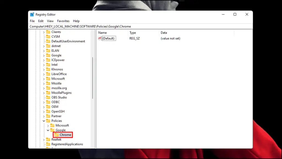282x159 pixels.
Task: Expand the MozillaPlugins key
Action: [x=44, y=93]
